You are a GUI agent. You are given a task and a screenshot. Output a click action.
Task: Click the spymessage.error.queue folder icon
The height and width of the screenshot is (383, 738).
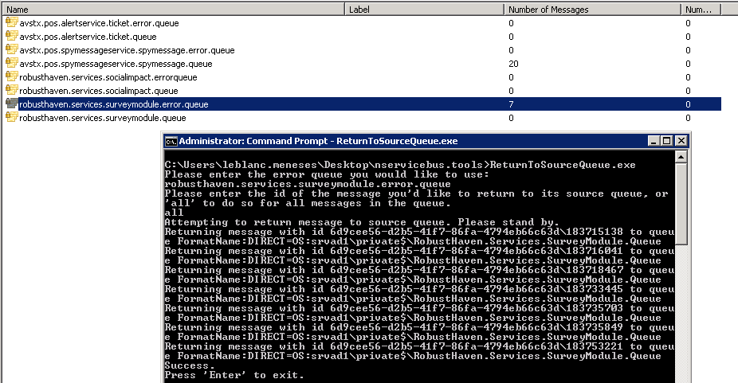tap(11, 50)
